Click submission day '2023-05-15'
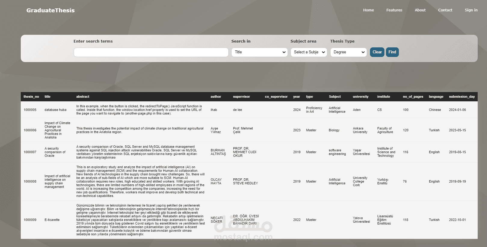Screen dimensions: 487x247 tap(457, 130)
